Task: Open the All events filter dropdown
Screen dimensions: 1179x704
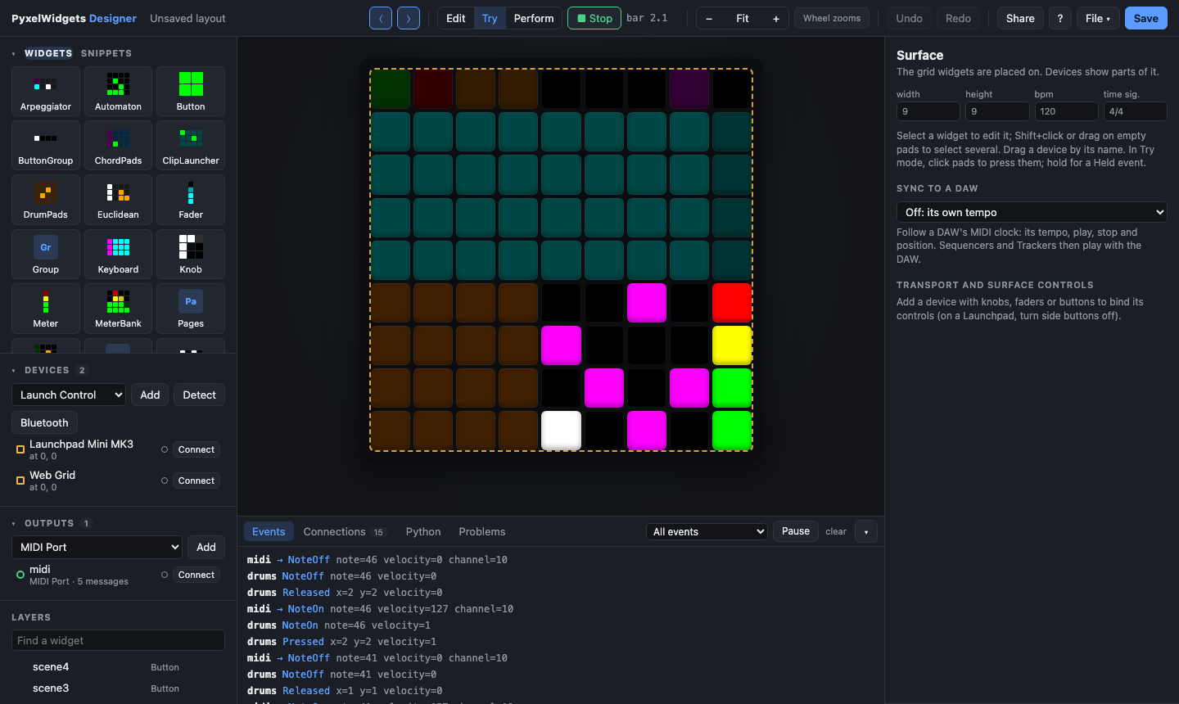Action: click(707, 531)
